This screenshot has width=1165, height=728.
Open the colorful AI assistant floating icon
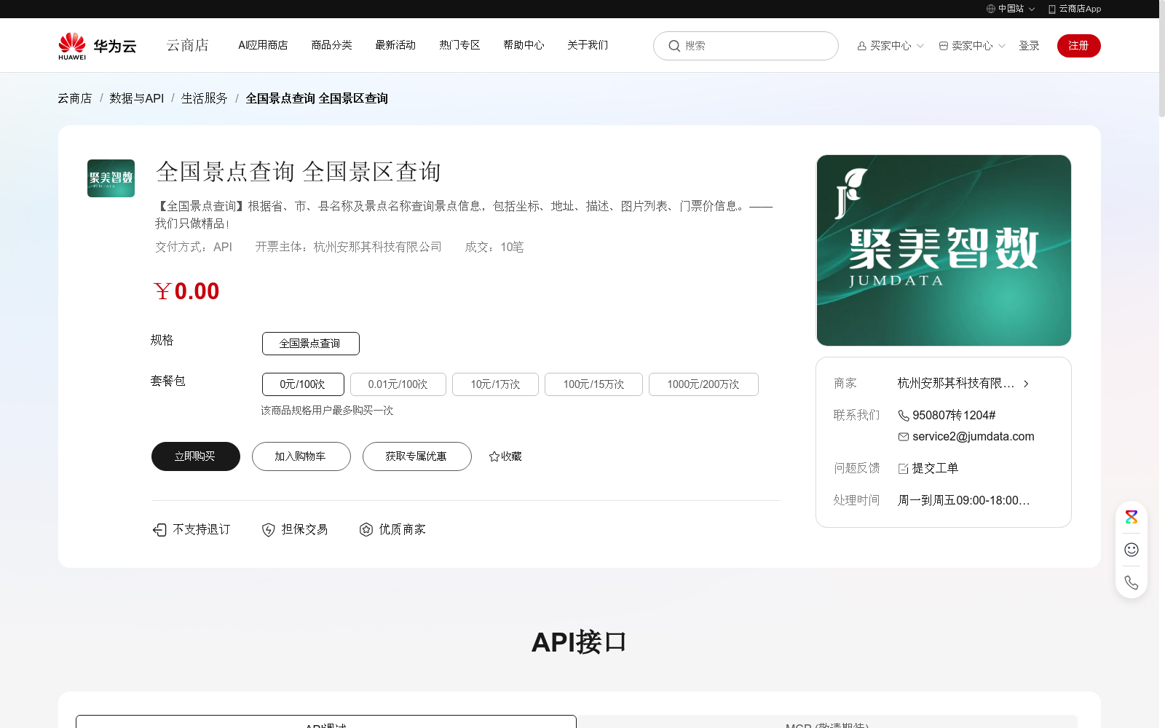coord(1132,517)
